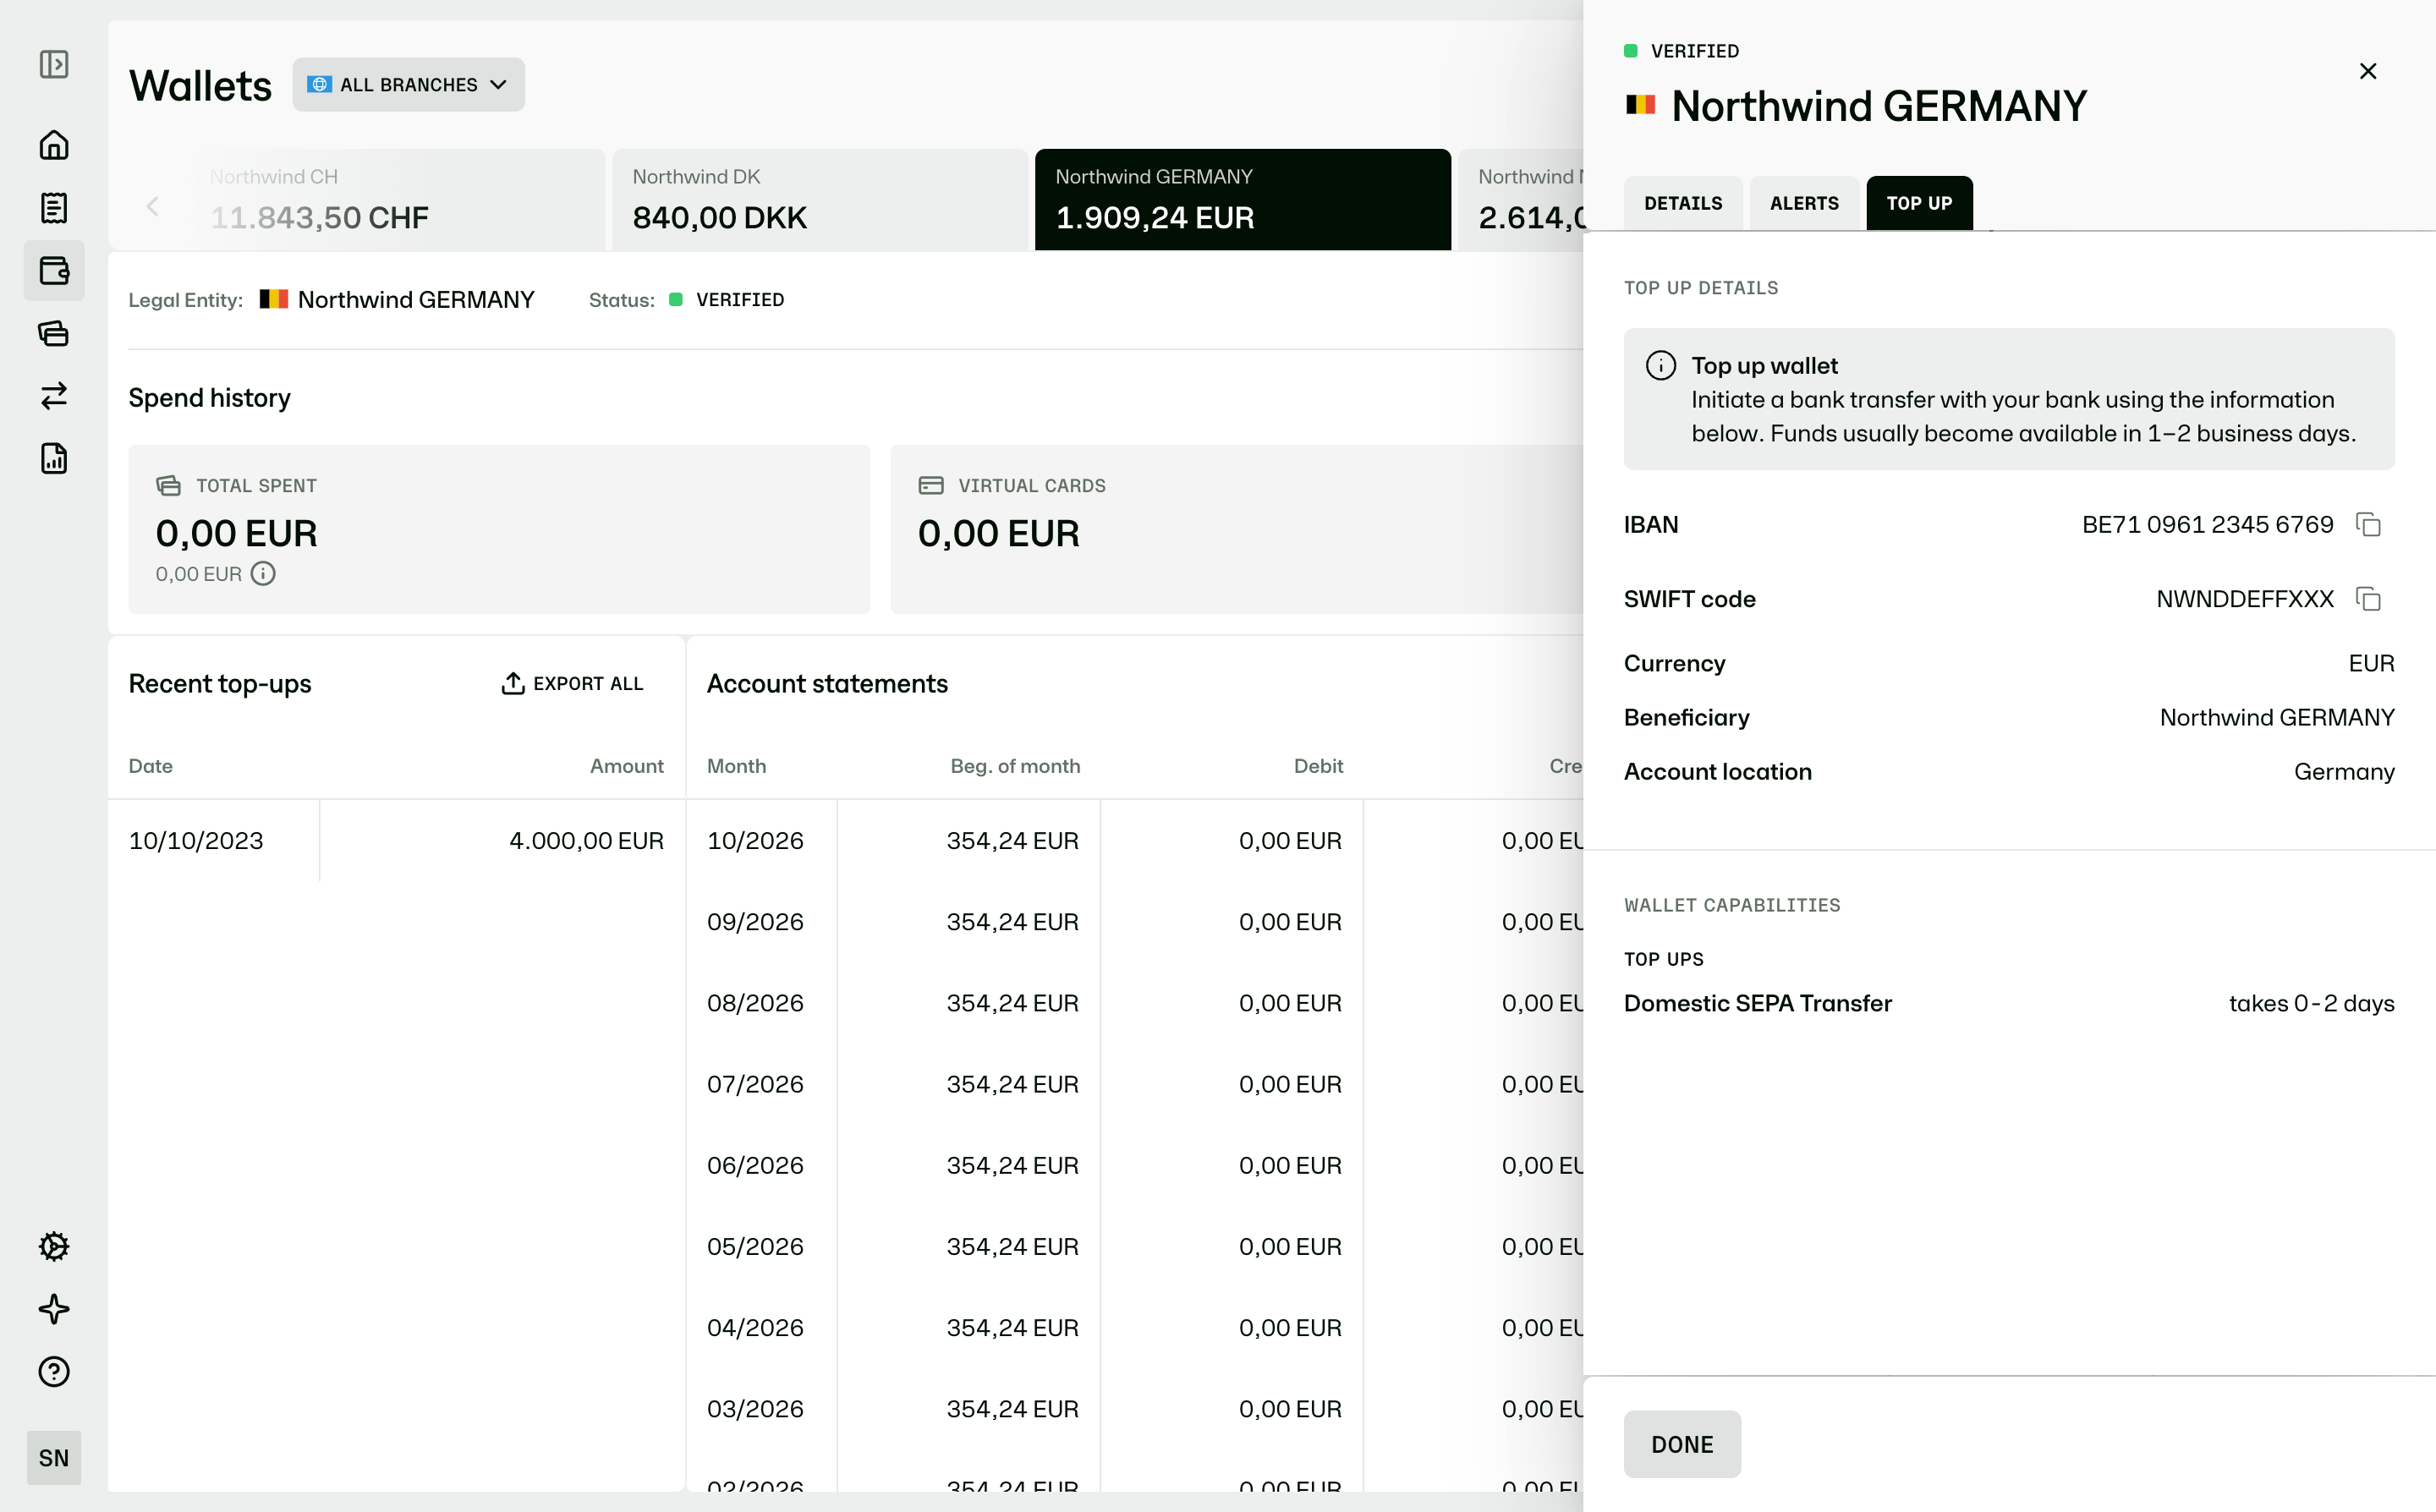Switch to the Details tab
Screen dimensions: 2436x1512
pyautogui.click(x=1683, y=203)
